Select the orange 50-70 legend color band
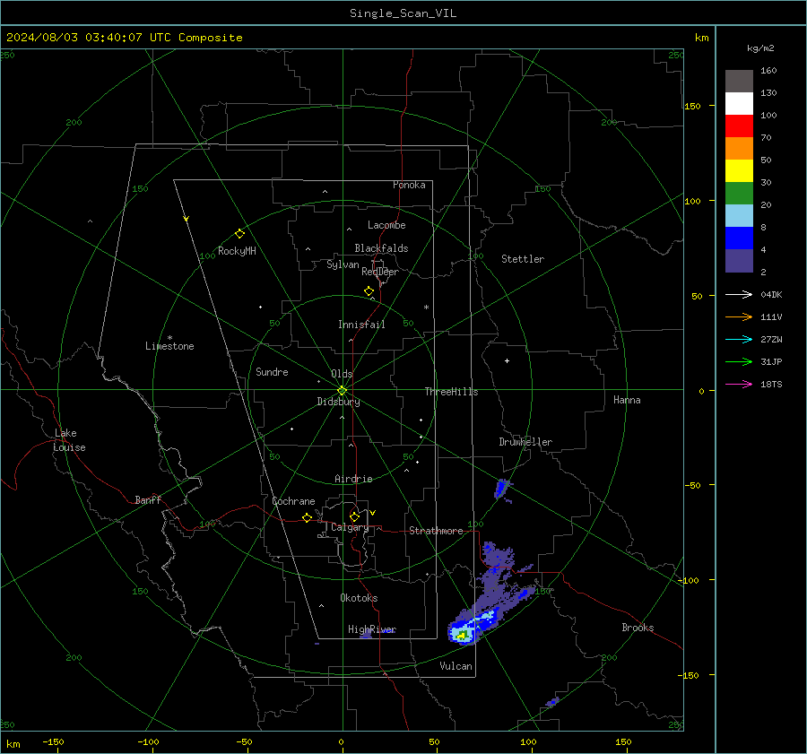 [739, 149]
